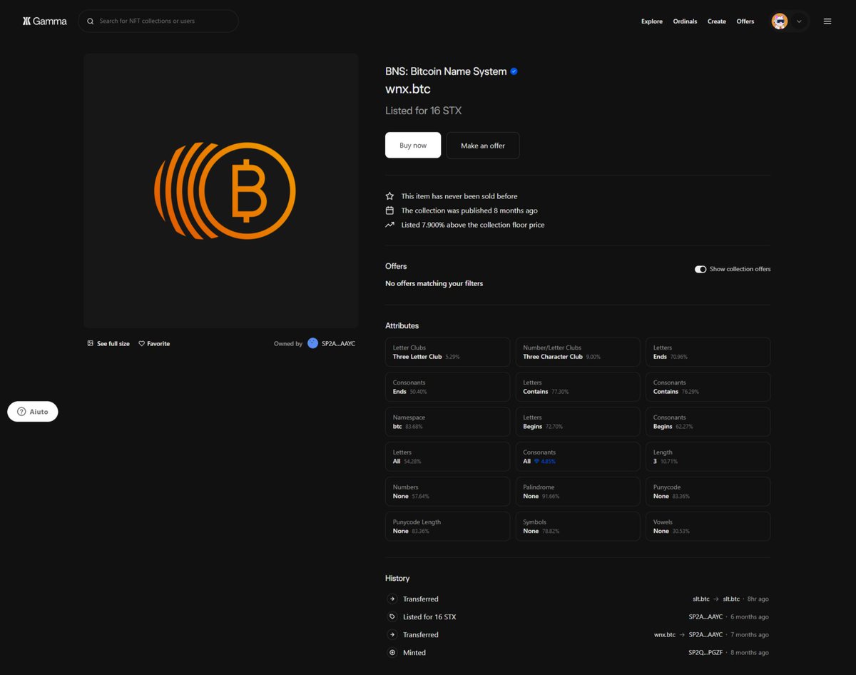Select Namespace btc attribute card
The image size is (856, 675).
(x=447, y=422)
